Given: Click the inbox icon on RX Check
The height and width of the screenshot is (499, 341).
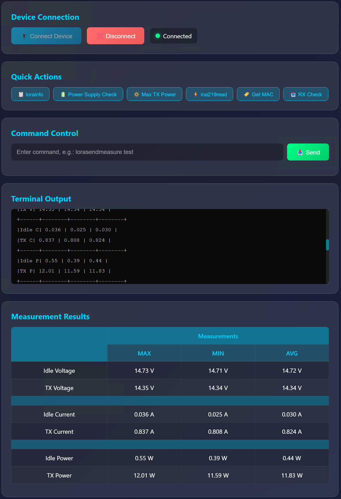Looking at the screenshot, I should tap(293, 94).
